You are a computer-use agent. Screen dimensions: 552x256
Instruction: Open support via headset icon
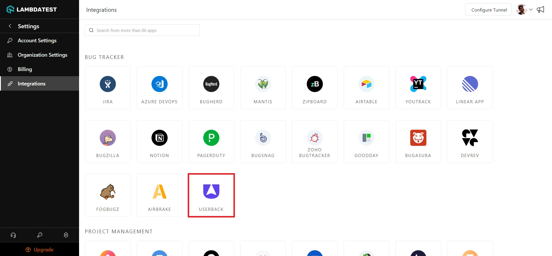pyautogui.click(x=13, y=235)
